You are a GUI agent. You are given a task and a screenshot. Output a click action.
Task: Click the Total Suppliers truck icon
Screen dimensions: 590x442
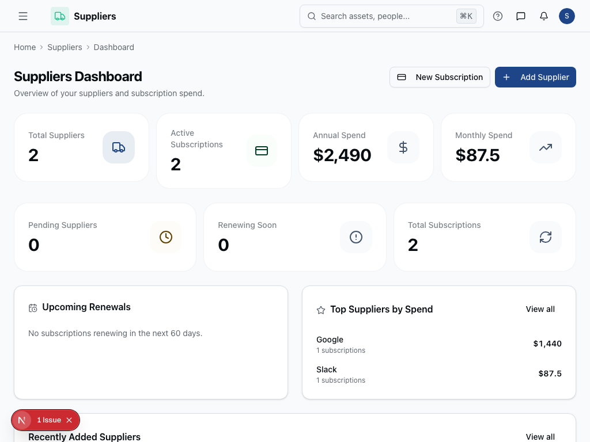pyautogui.click(x=119, y=147)
